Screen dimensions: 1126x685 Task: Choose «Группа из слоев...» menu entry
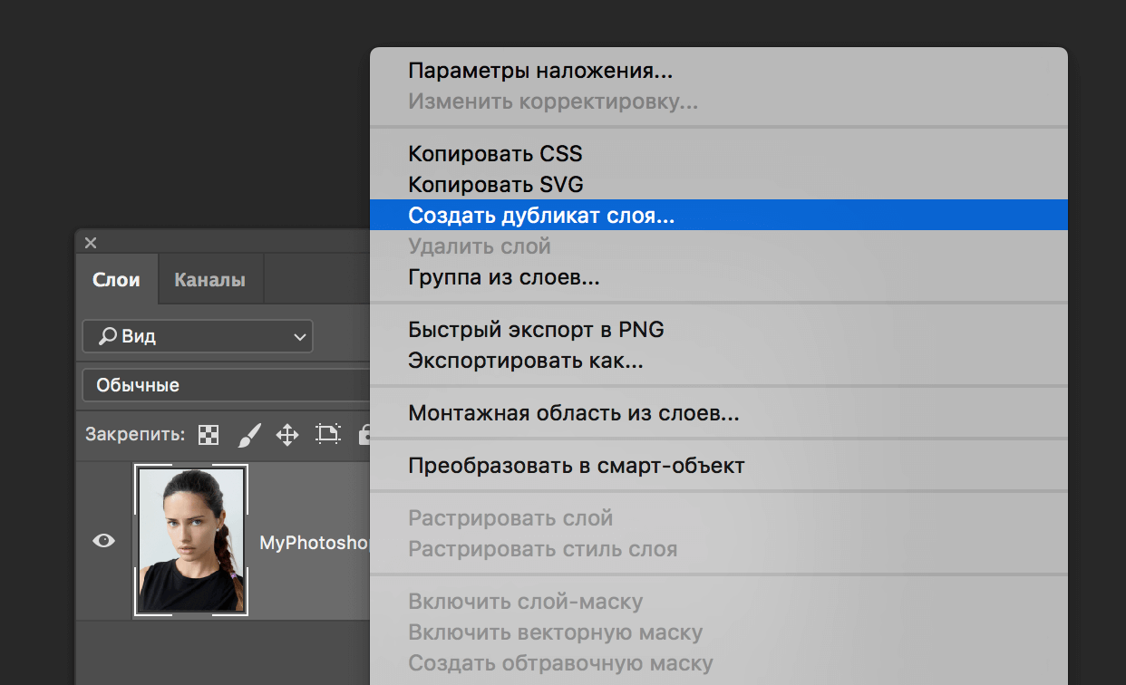(504, 276)
